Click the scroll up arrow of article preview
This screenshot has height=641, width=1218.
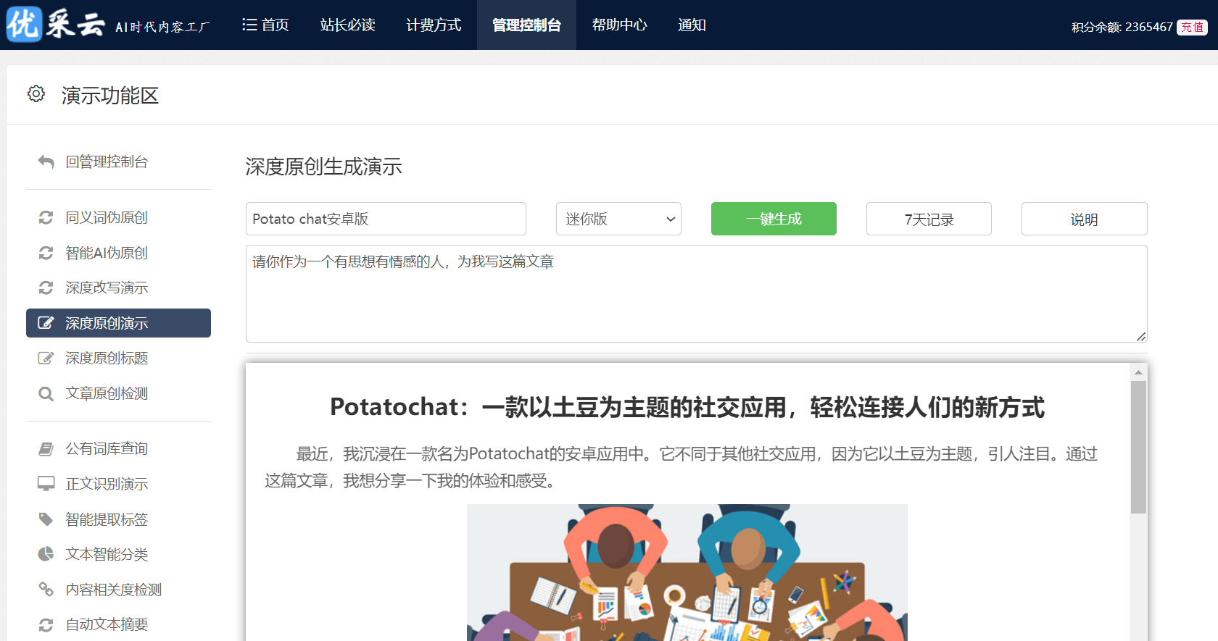click(x=1138, y=372)
